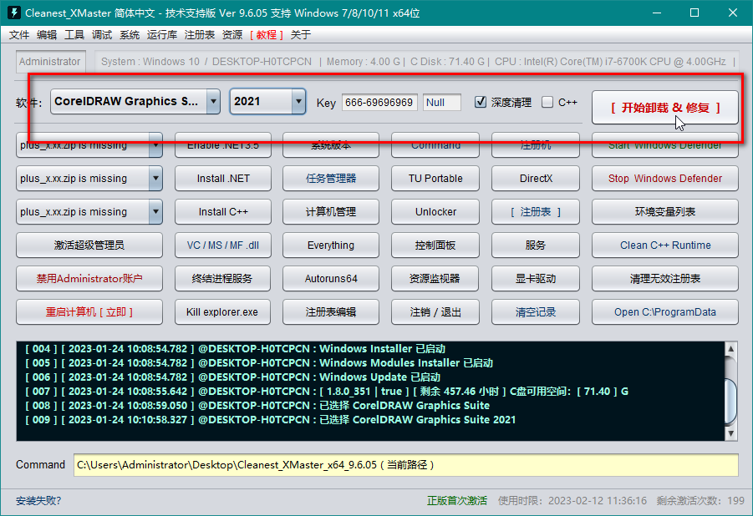Open the 2021 version dropdown
This screenshot has height=516, width=753.
(298, 101)
